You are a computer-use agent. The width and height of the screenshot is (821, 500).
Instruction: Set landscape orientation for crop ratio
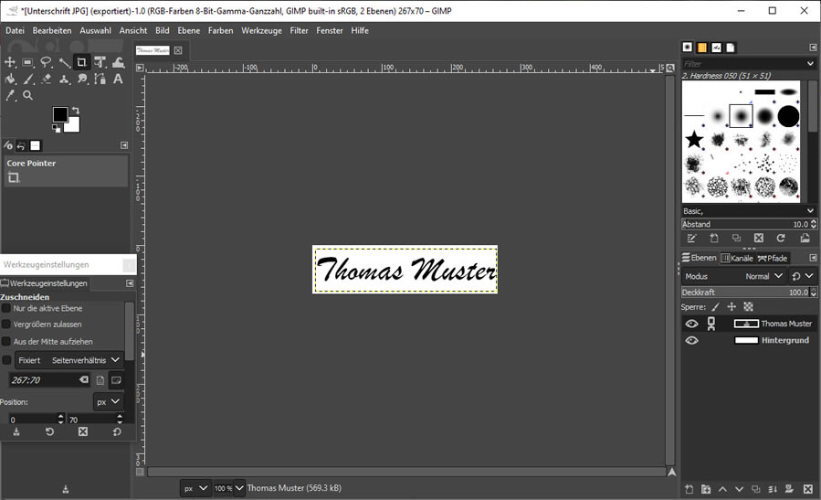click(x=116, y=380)
